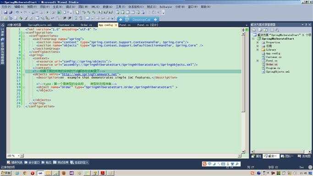Toggle the IME 中 Chinese mode button
This screenshot has width=313, height=176.
pyautogui.click(x=209, y=164)
